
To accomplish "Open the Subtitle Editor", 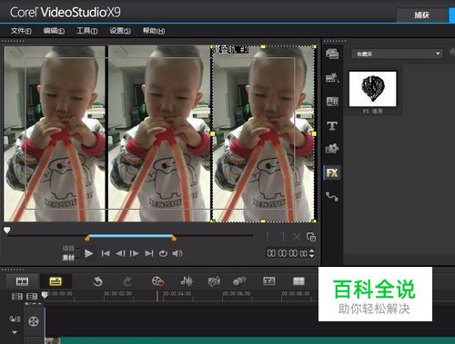I will pyautogui.click(x=269, y=281).
